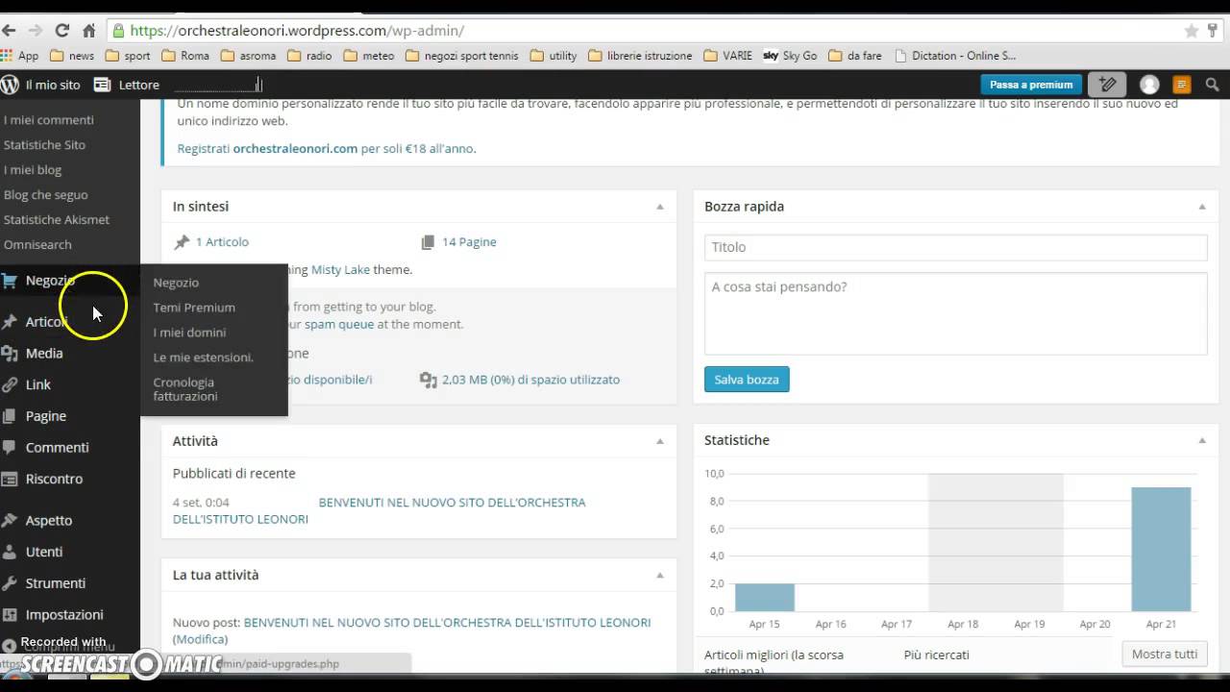The image size is (1230, 692).
Task: Open the utility bookmarks folder
Action: (x=553, y=56)
